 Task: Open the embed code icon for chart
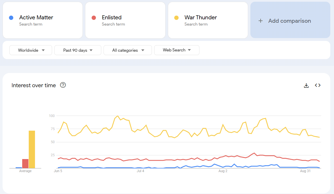[317, 85]
